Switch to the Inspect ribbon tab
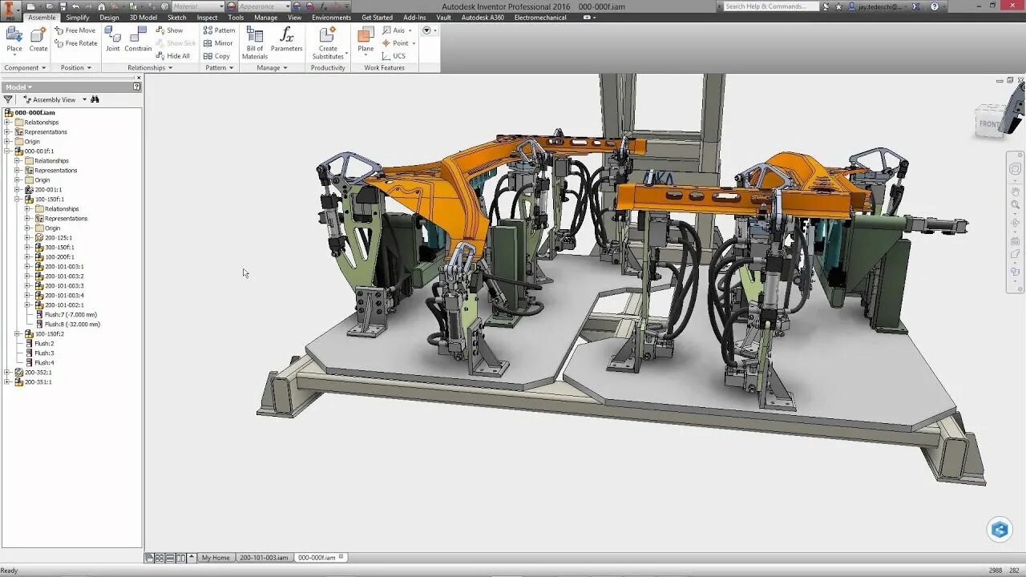 pos(208,17)
